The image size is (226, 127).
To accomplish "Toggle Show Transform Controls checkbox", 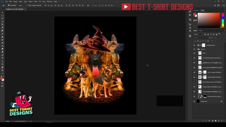I will point(27,5).
